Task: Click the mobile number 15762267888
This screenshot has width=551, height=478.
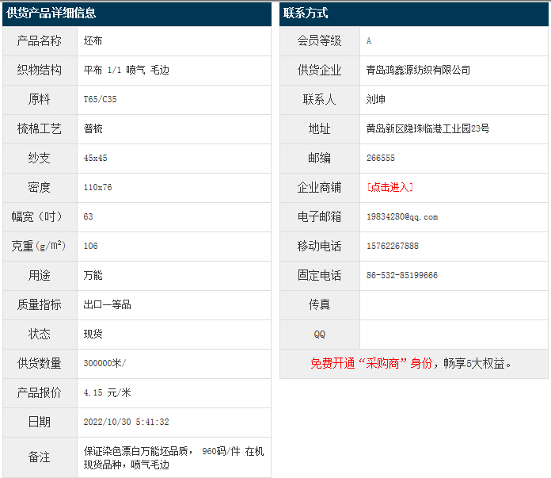Action: (x=393, y=246)
